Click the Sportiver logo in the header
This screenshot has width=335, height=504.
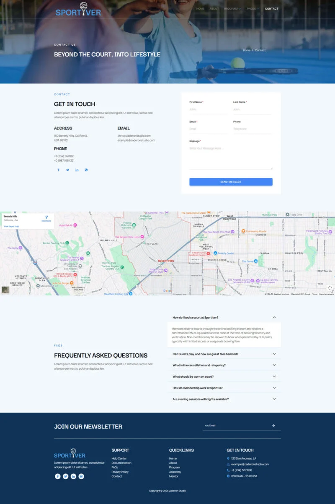click(x=78, y=9)
